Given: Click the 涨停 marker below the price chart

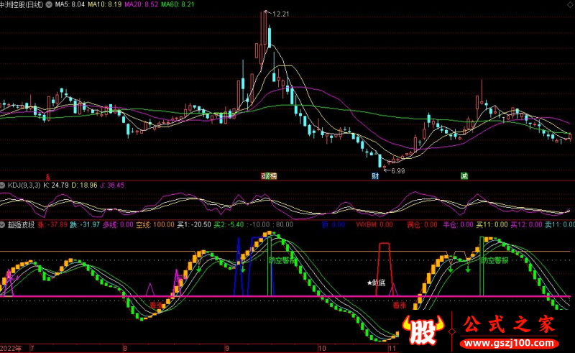Looking at the screenshot, I should (x=269, y=175).
